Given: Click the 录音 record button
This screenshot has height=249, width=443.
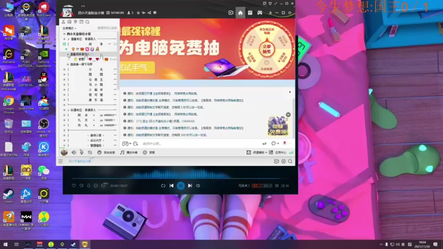Looking at the screenshot, I should coord(149,153).
